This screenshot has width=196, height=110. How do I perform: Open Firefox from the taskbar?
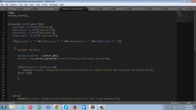[75, 107]
